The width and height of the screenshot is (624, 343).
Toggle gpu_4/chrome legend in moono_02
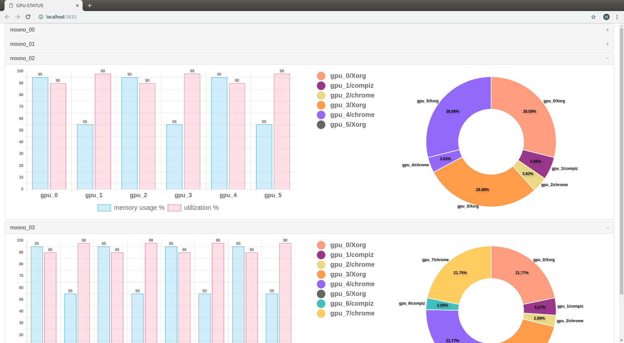click(345, 115)
